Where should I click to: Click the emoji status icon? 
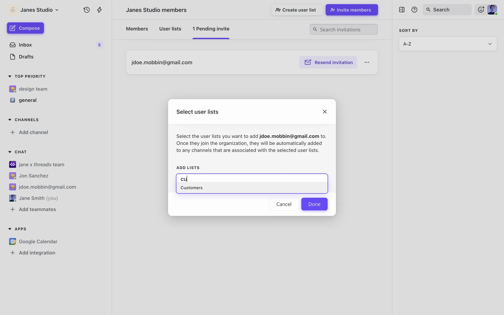pos(481,10)
